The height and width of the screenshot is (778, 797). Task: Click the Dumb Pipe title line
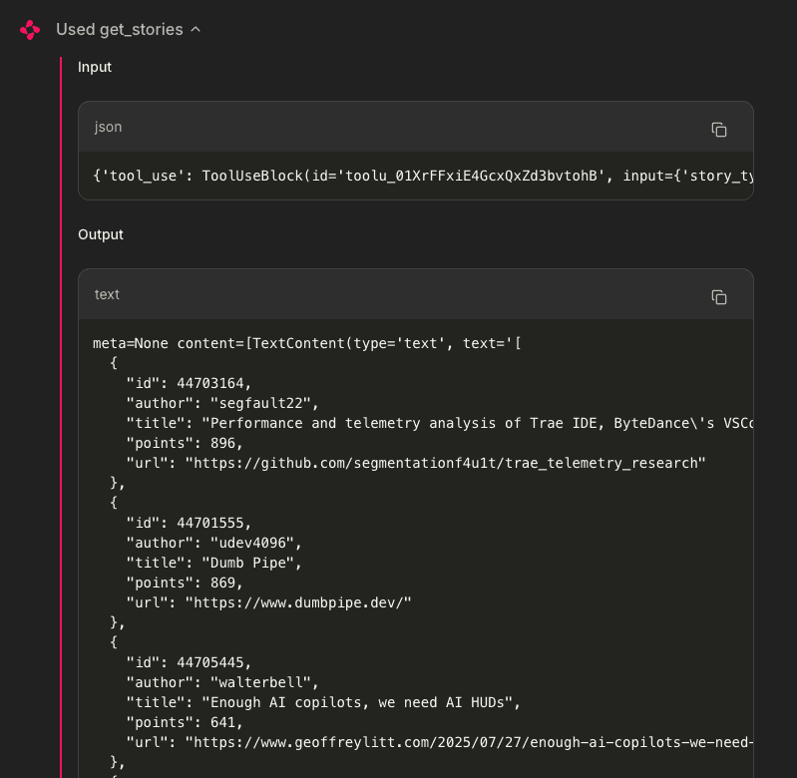214,563
